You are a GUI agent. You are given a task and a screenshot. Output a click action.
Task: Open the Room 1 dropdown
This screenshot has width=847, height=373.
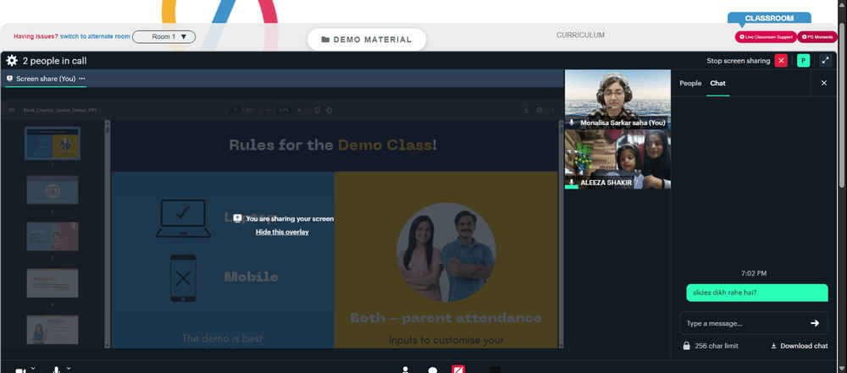pyautogui.click(x=163, y=36)
